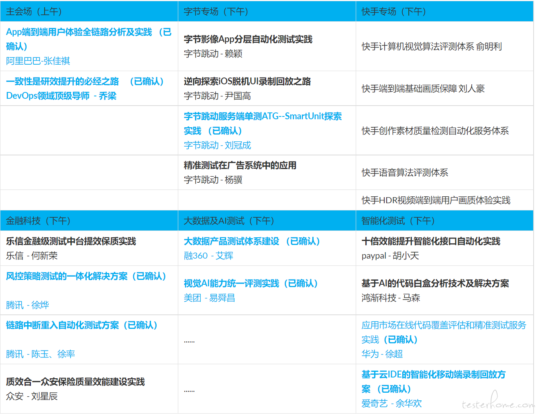Select speaker text paypal - 胡小天
Screen dimensions: 536x416
coord(390,256)
